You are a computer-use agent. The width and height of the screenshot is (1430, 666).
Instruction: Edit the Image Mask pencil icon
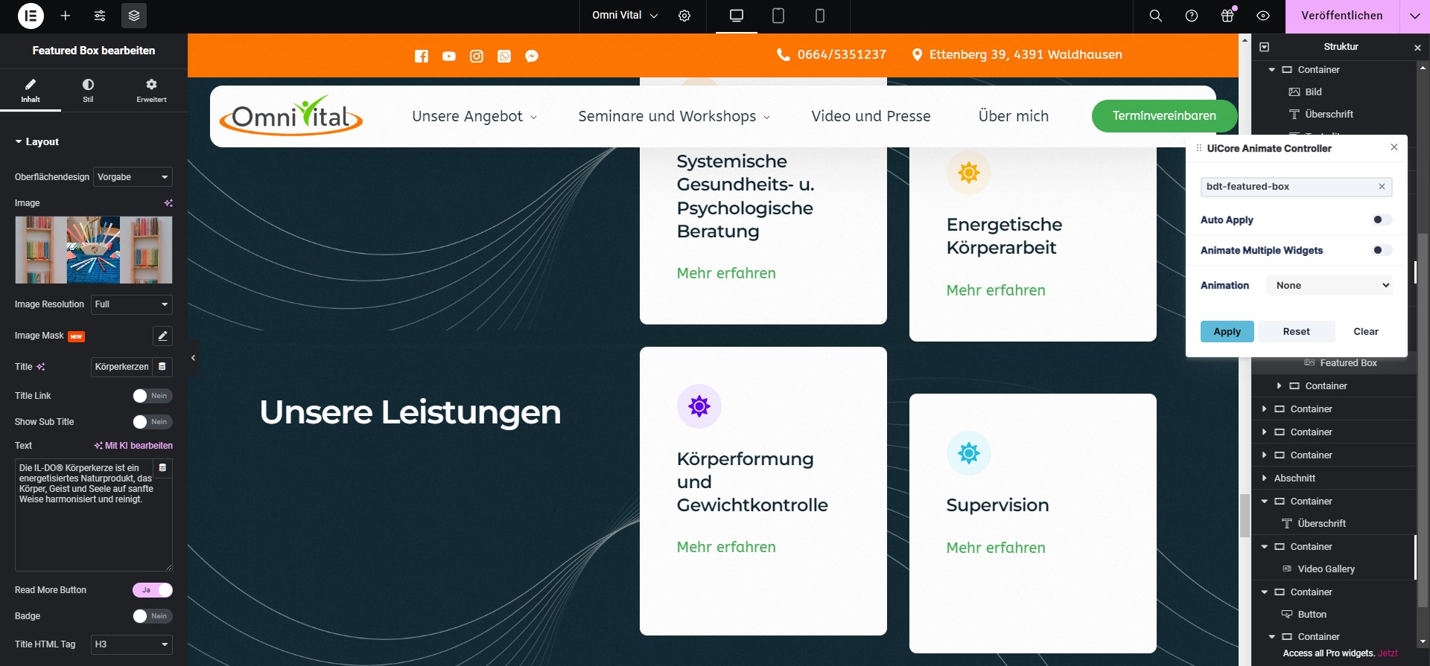pos(162,336)
